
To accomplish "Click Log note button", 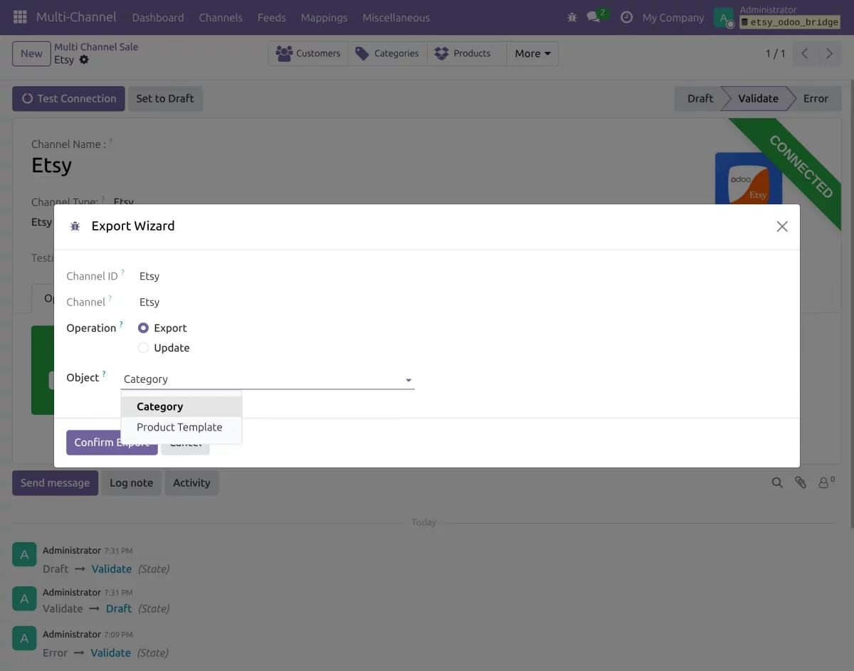I will [131, 482].
